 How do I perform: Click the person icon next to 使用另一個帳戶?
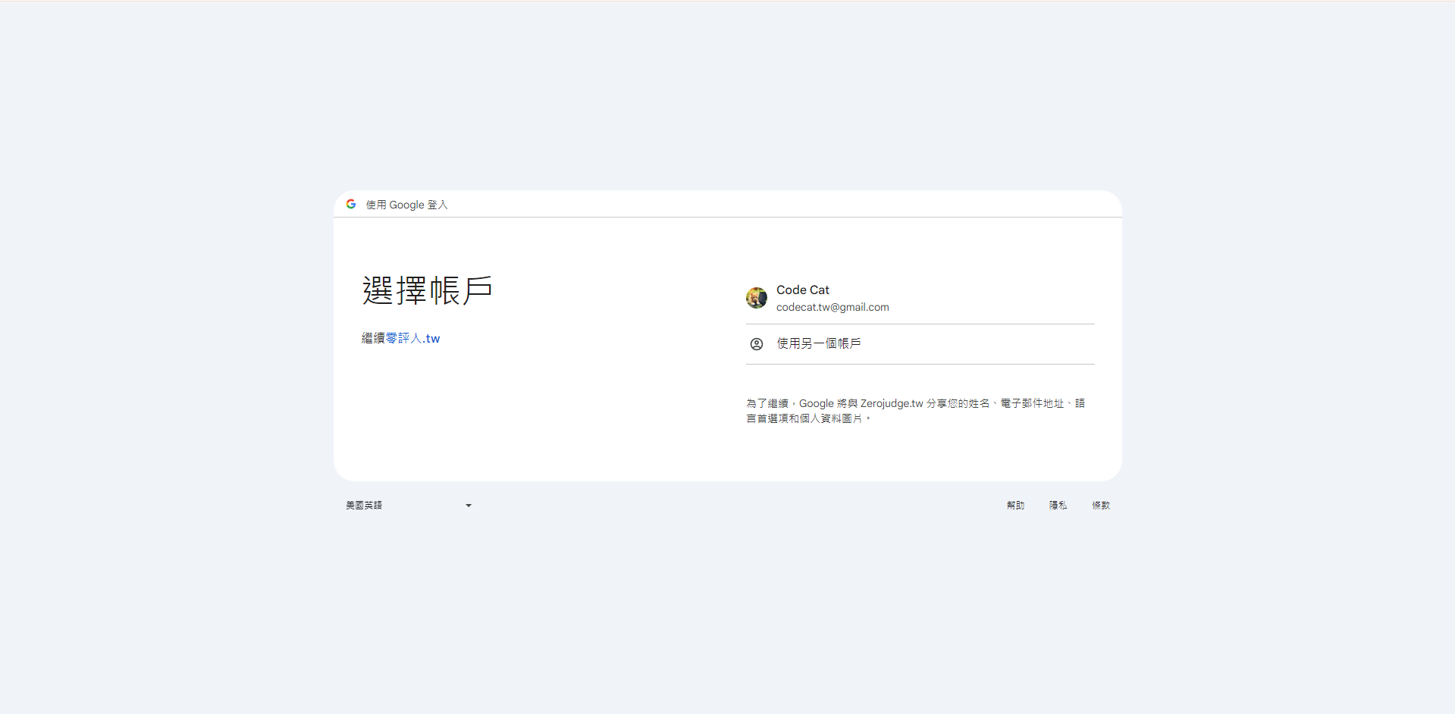click(x=755, y=344)
